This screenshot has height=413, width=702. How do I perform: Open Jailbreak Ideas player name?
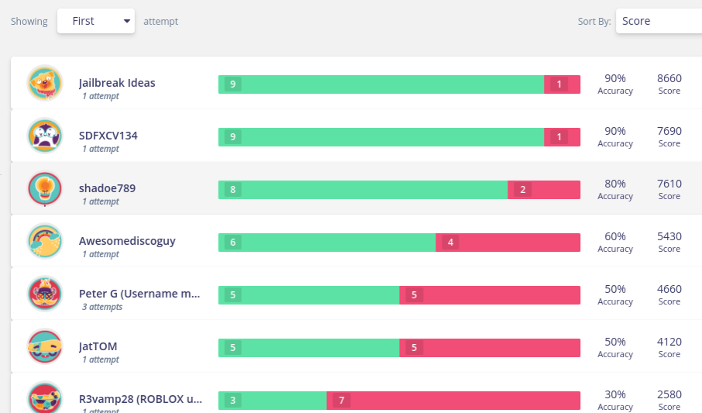tap(117, 83)
